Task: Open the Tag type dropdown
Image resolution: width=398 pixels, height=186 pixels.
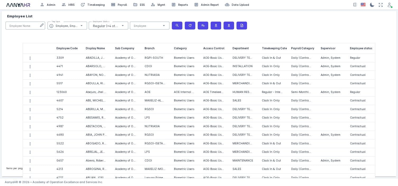Action: [x=82, y=26]
